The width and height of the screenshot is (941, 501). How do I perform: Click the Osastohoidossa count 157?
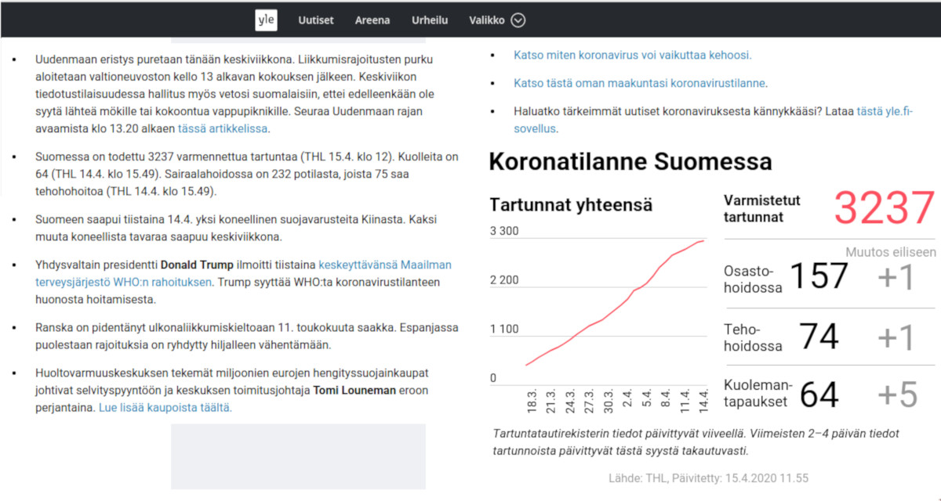[x=819, y=276]
